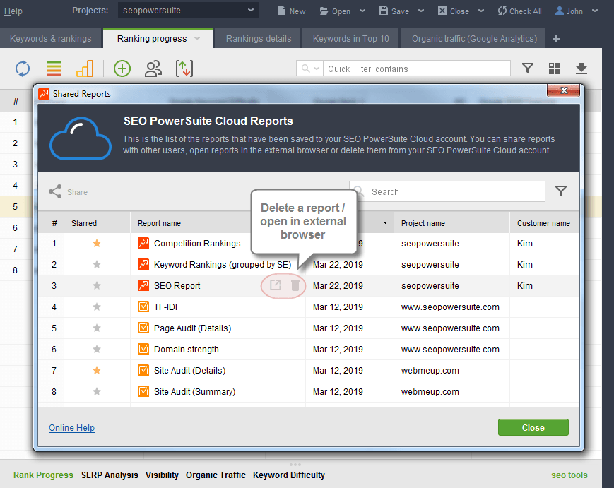Expand the Projects seopowersuite dropdown

(x=251, y=11)
